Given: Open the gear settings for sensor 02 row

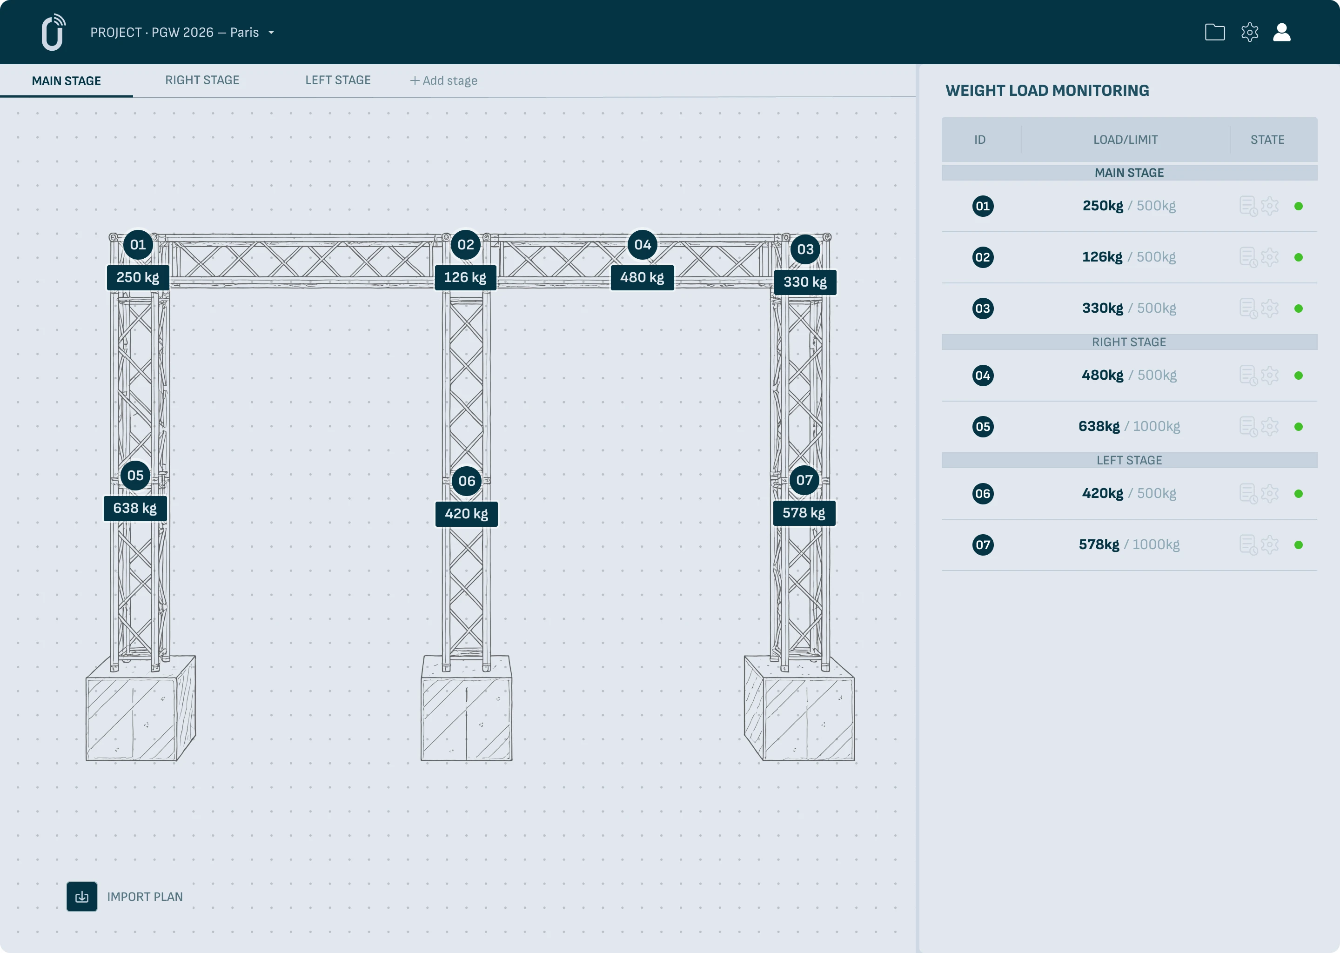Looking at the screenshot, I should pyautogui.click(x=1270, y=257).
